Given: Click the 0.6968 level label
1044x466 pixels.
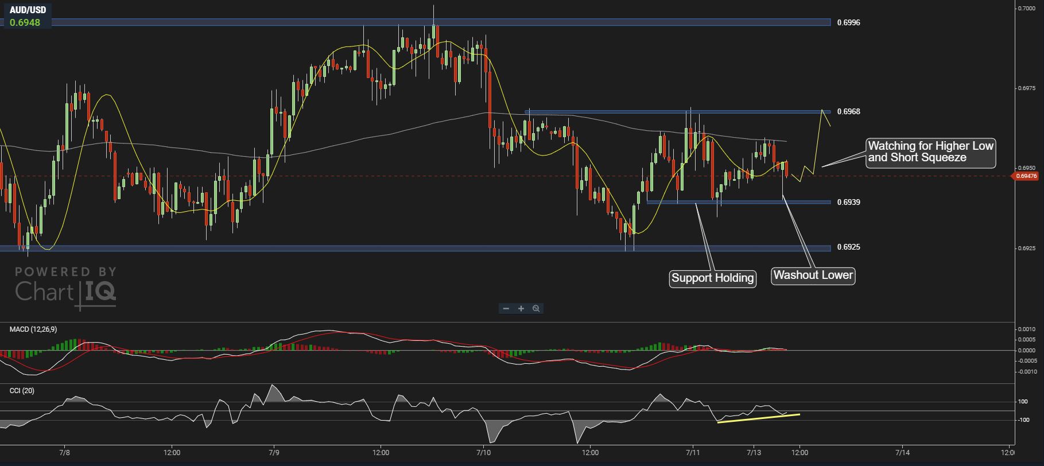Looking at the screenshot, I should [848, 111].
